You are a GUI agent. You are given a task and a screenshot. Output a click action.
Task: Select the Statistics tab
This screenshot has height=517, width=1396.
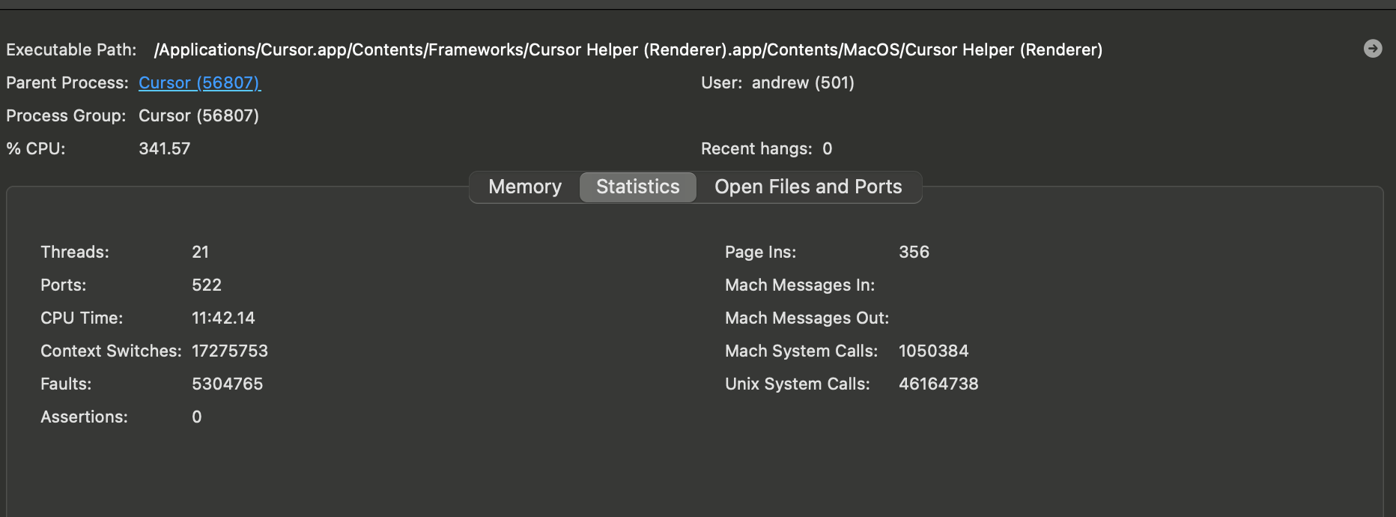click(637, 187)
